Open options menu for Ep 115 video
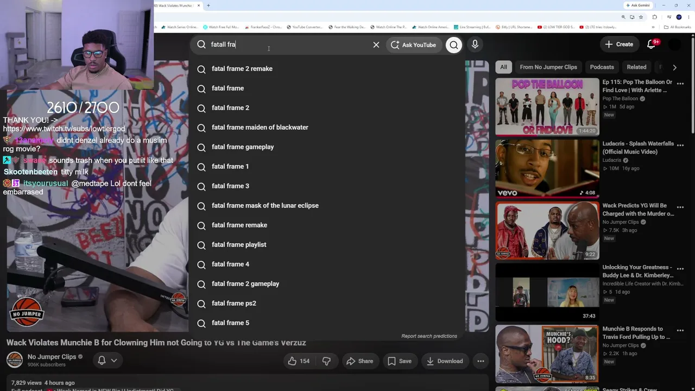695x391 pixels. pyautogui.click(x=680, y=84)
